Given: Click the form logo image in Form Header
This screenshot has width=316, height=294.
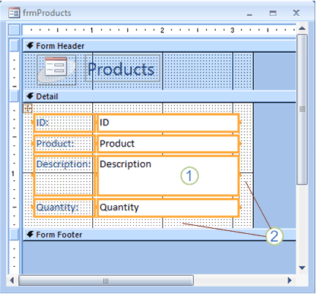Looking at the screenshot, I should pos(56,70).
